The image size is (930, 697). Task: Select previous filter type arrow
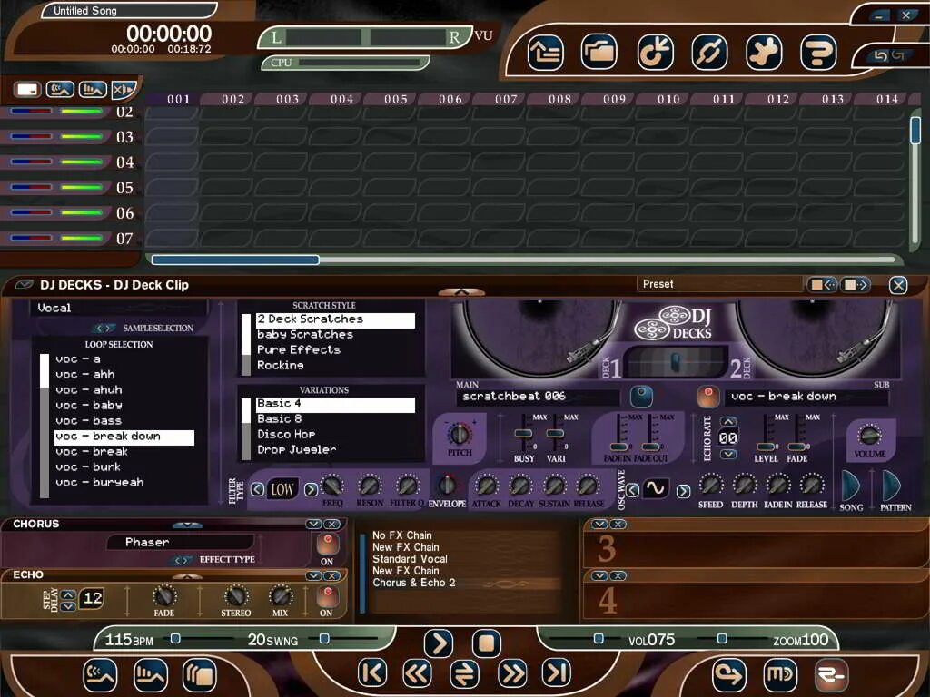click(x=257, y=489)
